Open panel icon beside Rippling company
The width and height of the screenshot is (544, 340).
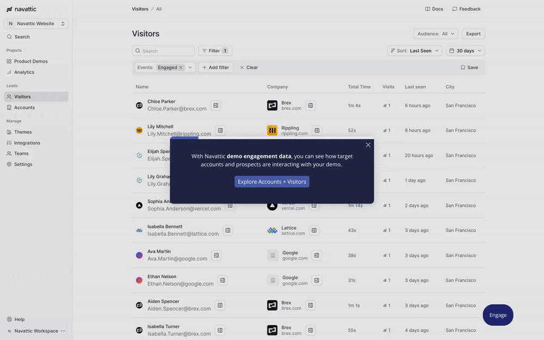pyautogui.click(x=317, y=131)
